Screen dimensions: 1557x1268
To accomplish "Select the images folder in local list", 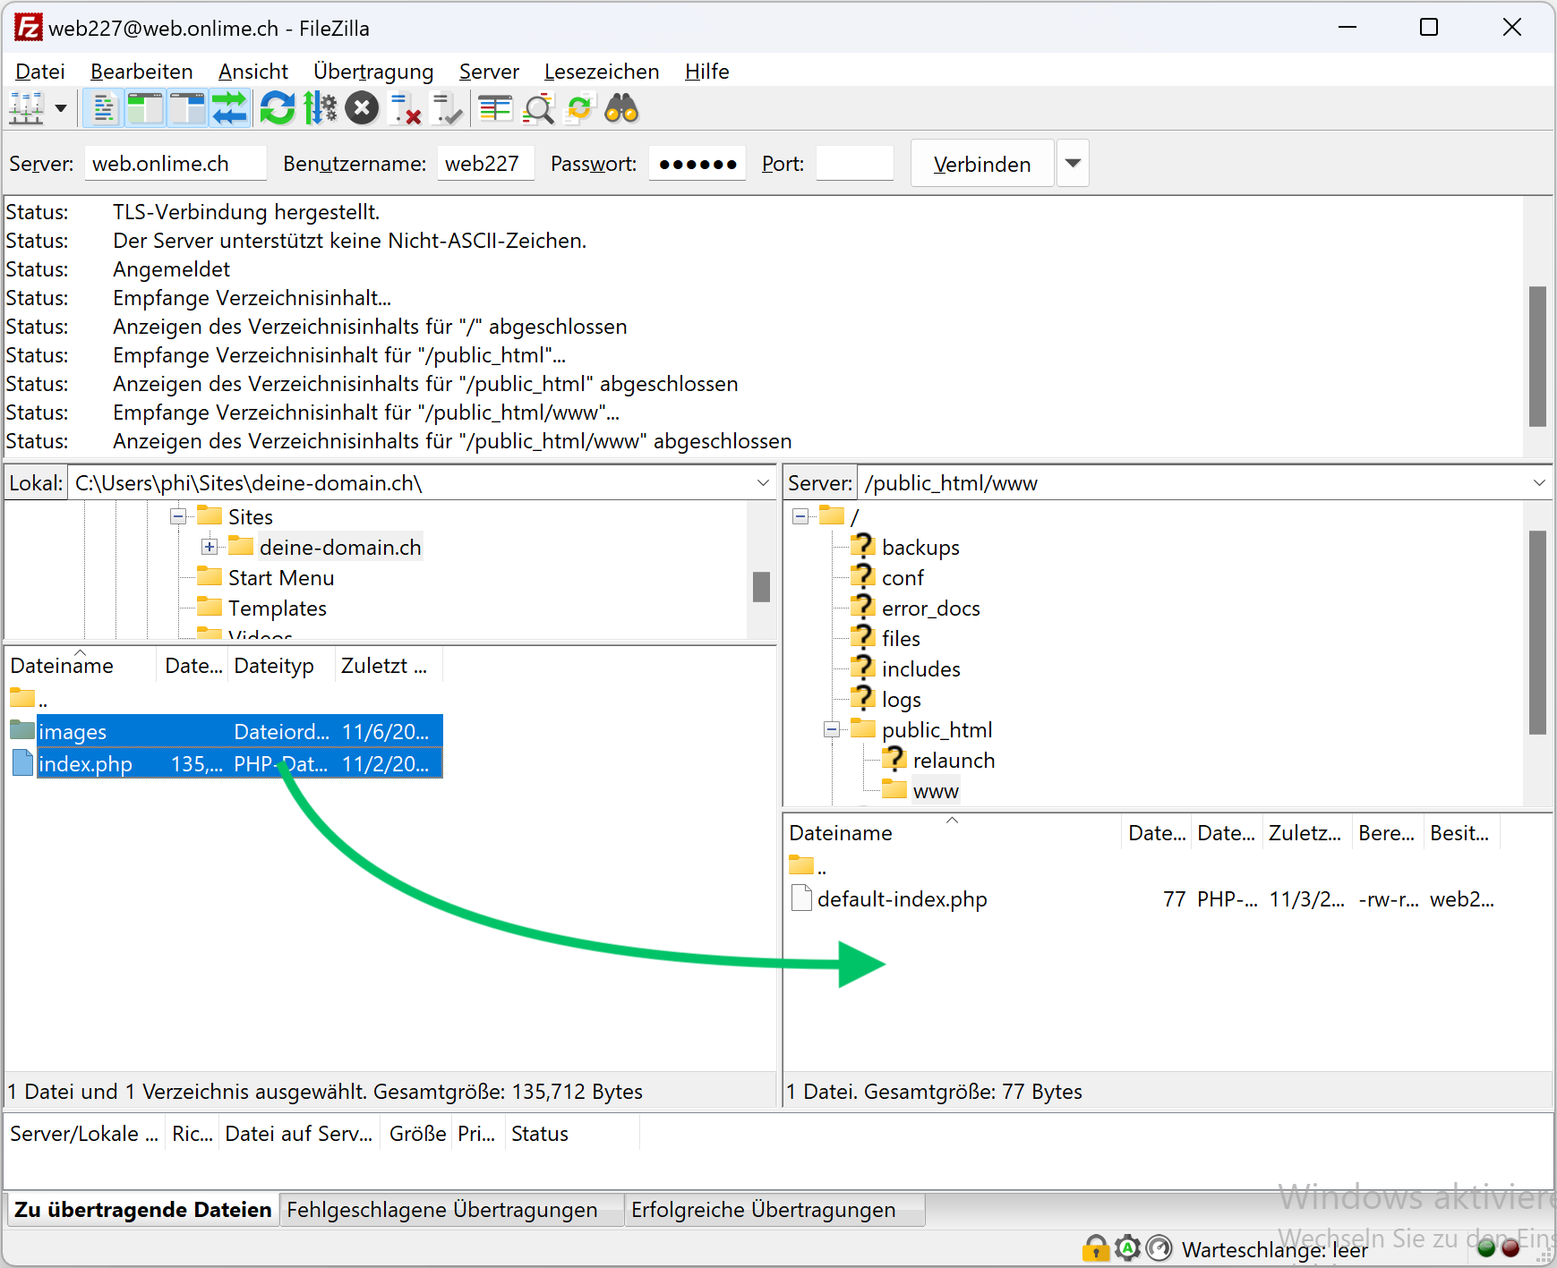I will [x=227, y=731].
